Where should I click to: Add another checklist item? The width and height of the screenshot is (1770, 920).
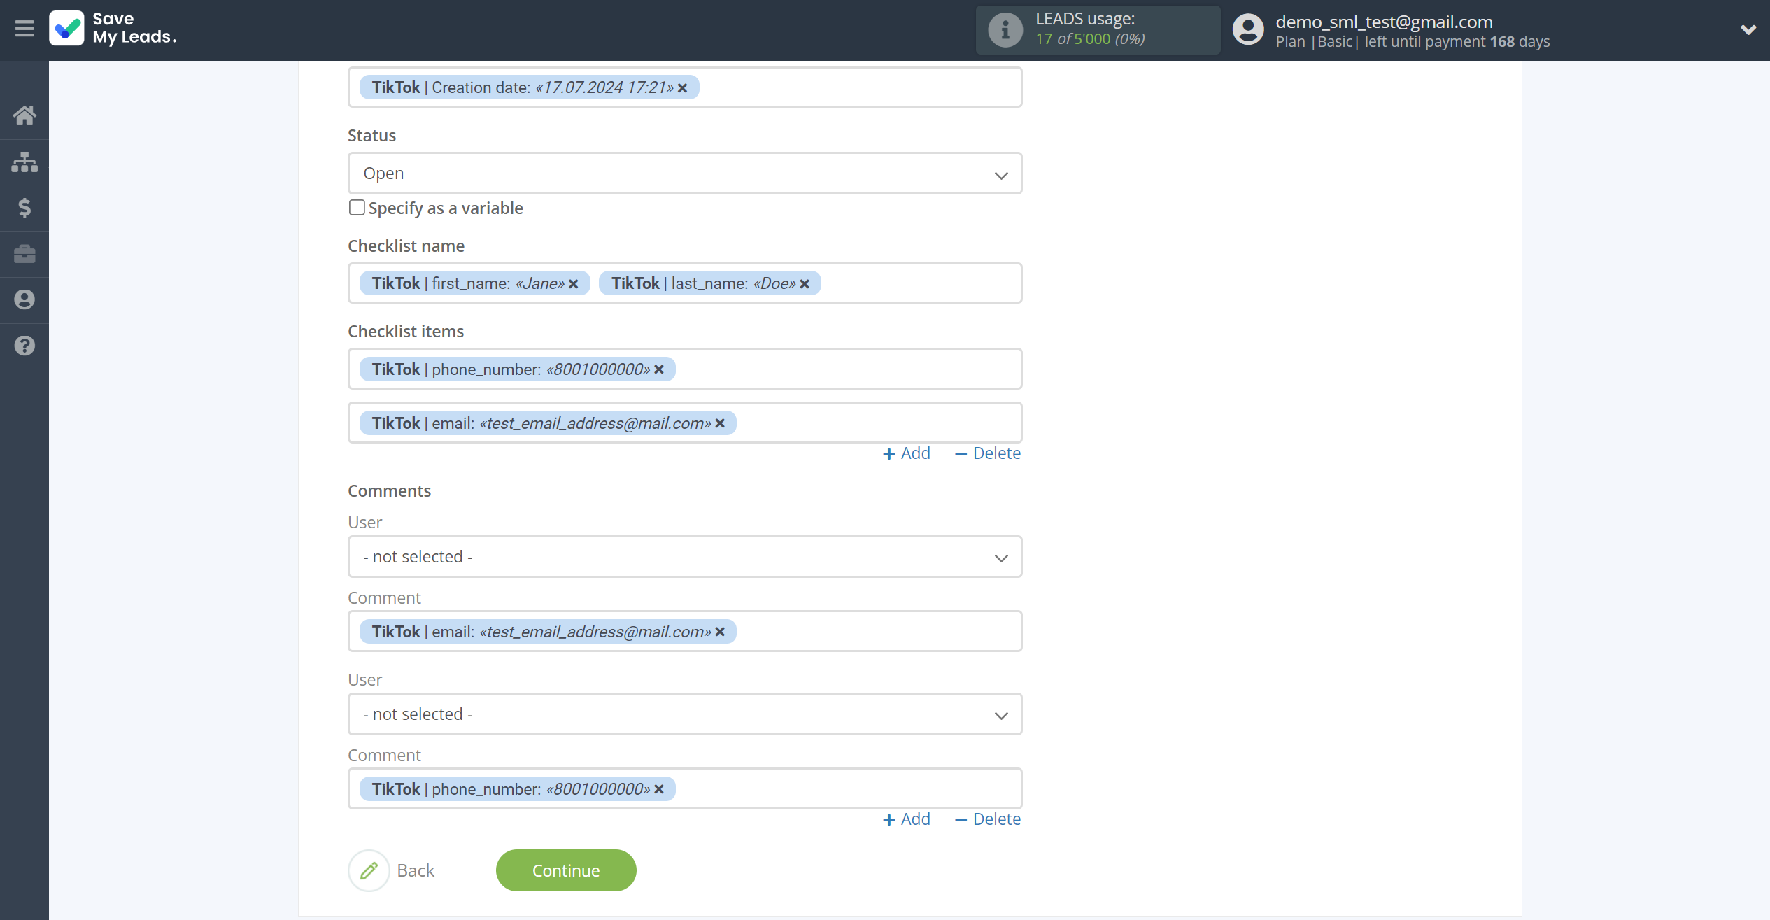tap(907, 453)
